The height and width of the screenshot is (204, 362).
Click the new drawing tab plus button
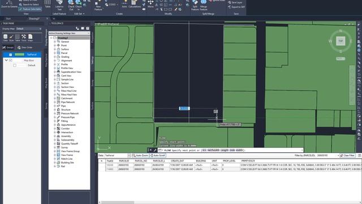click(54, 19)
